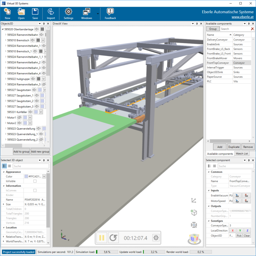Open simulation settings gear next to timer
The image size is (256, 256).
coord(156,238)
